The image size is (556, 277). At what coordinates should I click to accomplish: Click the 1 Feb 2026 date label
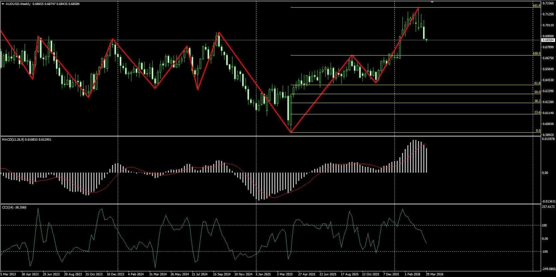[412, 274]
